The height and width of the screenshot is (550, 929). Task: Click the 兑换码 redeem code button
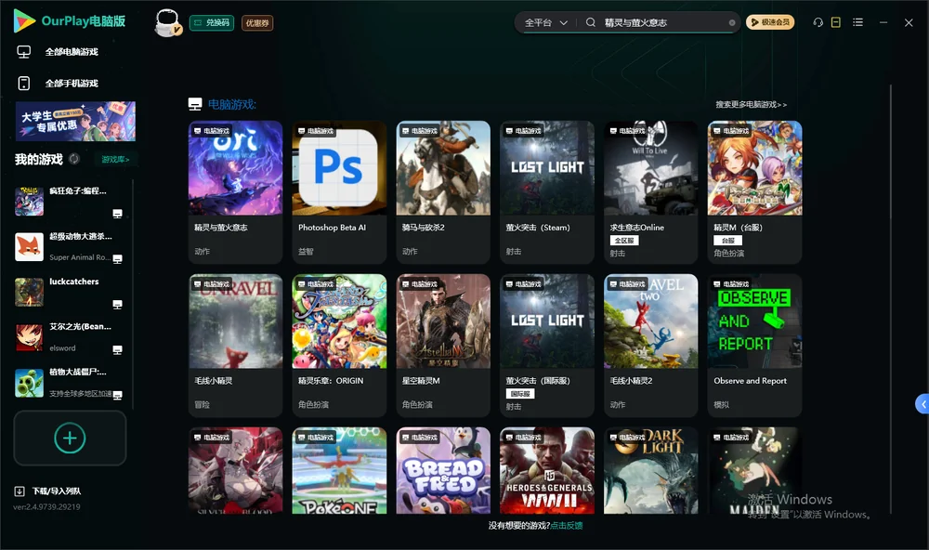click(212, 22)
